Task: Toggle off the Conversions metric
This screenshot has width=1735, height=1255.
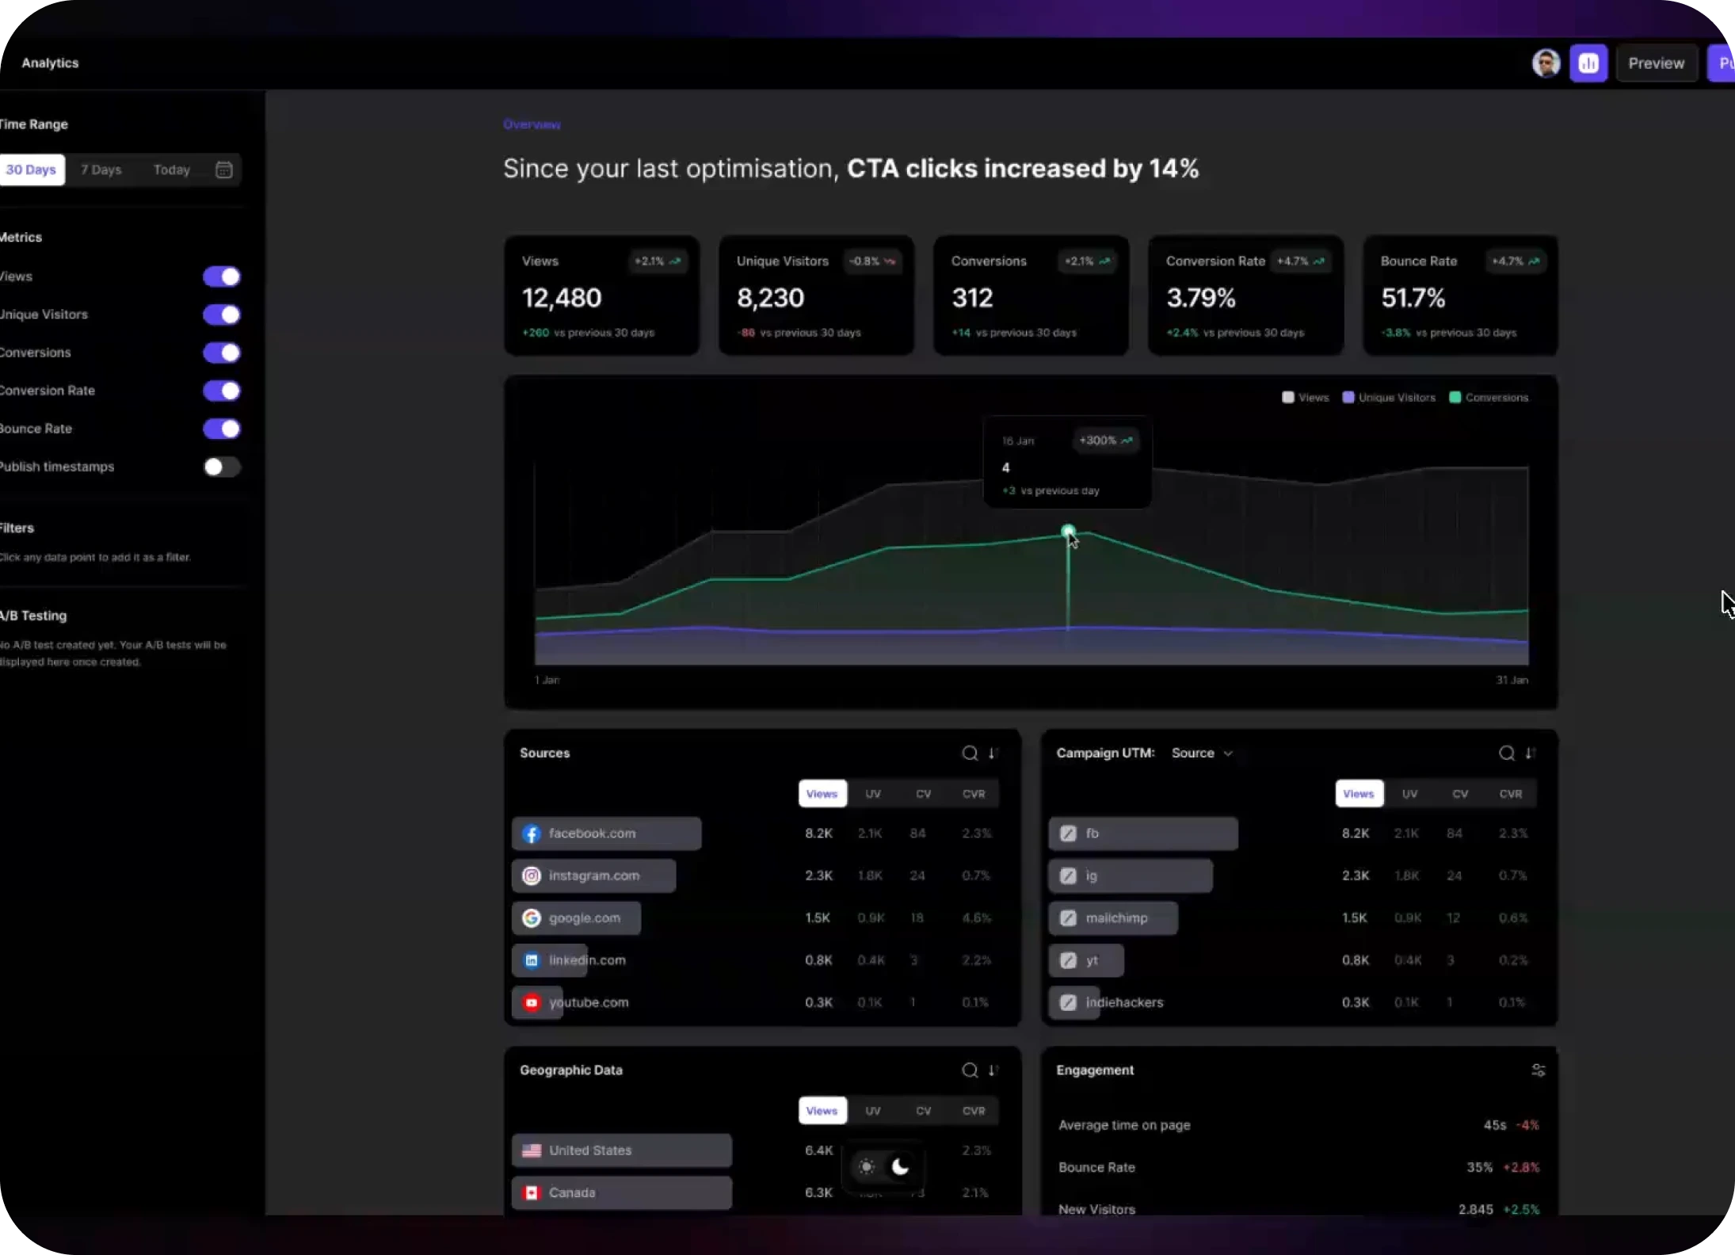Action: 222,353
